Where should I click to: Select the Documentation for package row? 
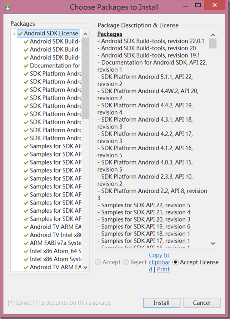(x=52, y=66)
